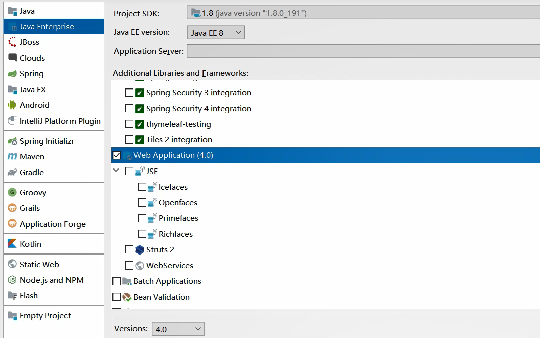Select Node.js and NPM label

pos(51,280)
